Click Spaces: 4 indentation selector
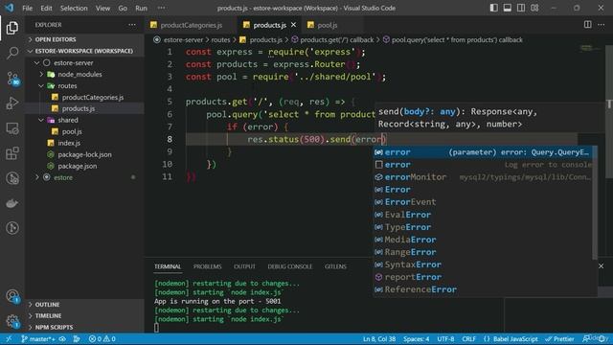This screenshot has height=345, width=613. coord(416,338)
